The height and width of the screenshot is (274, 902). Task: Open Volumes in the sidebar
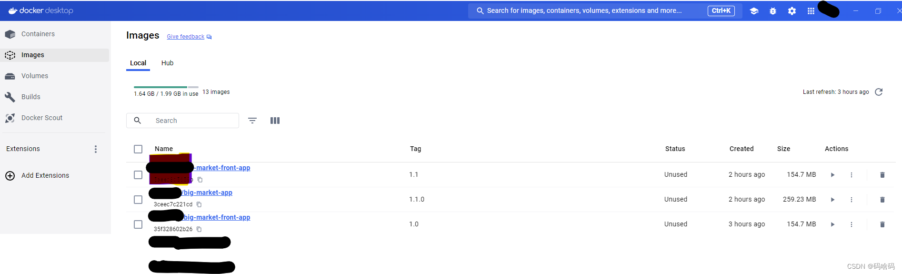[x=55, y=76]
